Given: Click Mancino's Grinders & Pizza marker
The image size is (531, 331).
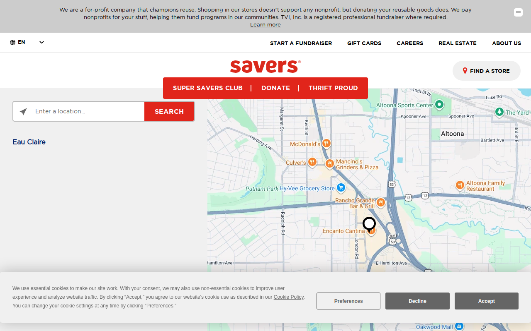Looking at the screenshot, I should click(x=330, y=164).
